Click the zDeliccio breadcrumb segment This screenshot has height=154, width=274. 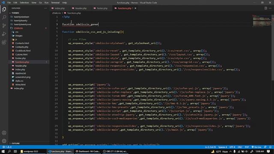tap(57, 13)
